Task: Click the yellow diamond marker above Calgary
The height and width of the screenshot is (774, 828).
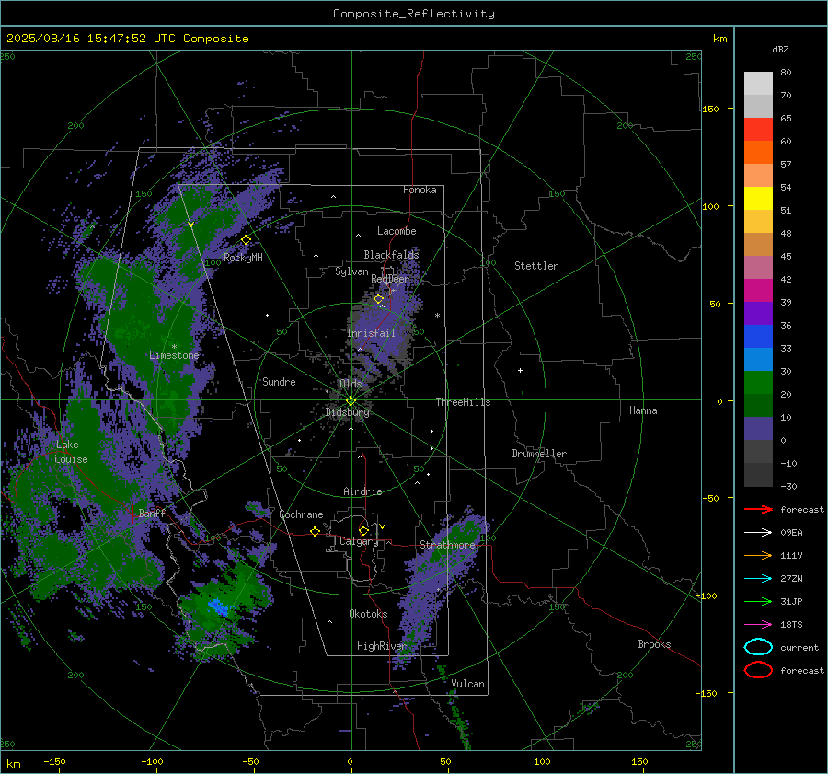Action: pyautogui.click(x=363, y=530)
